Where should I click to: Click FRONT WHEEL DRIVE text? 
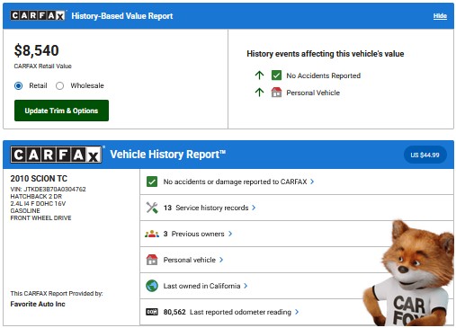pyautogui.click(x=40, y=218)
